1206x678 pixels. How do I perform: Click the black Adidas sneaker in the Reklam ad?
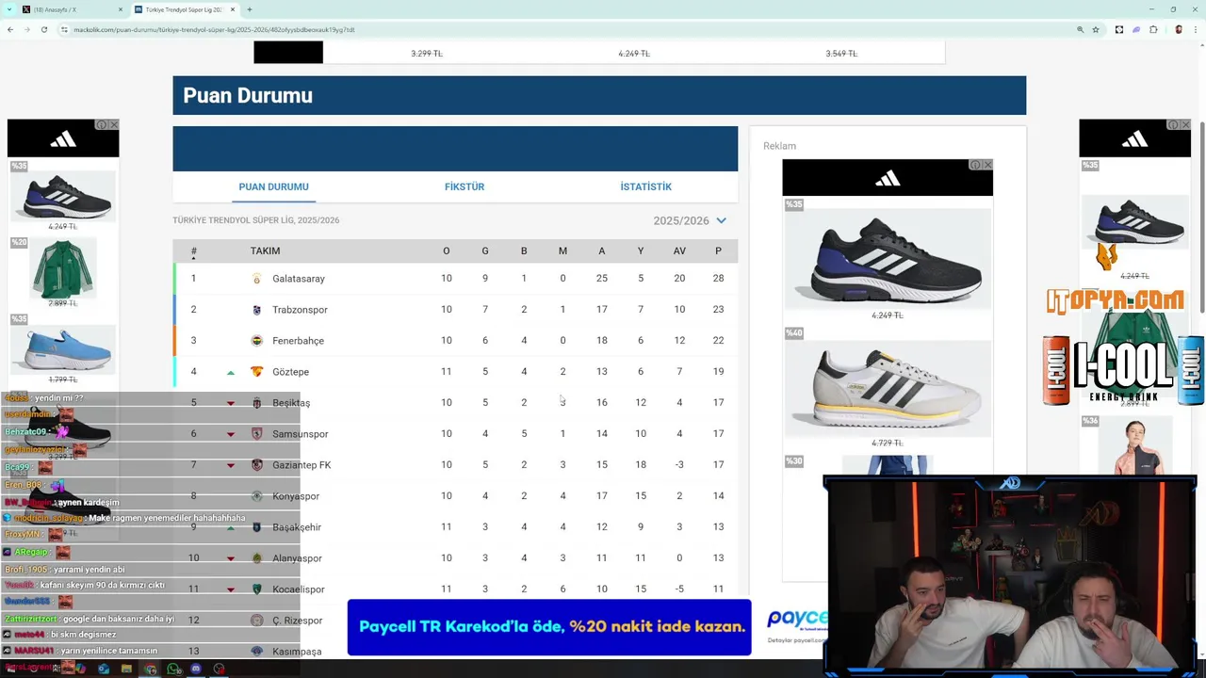tap(888, 258)
